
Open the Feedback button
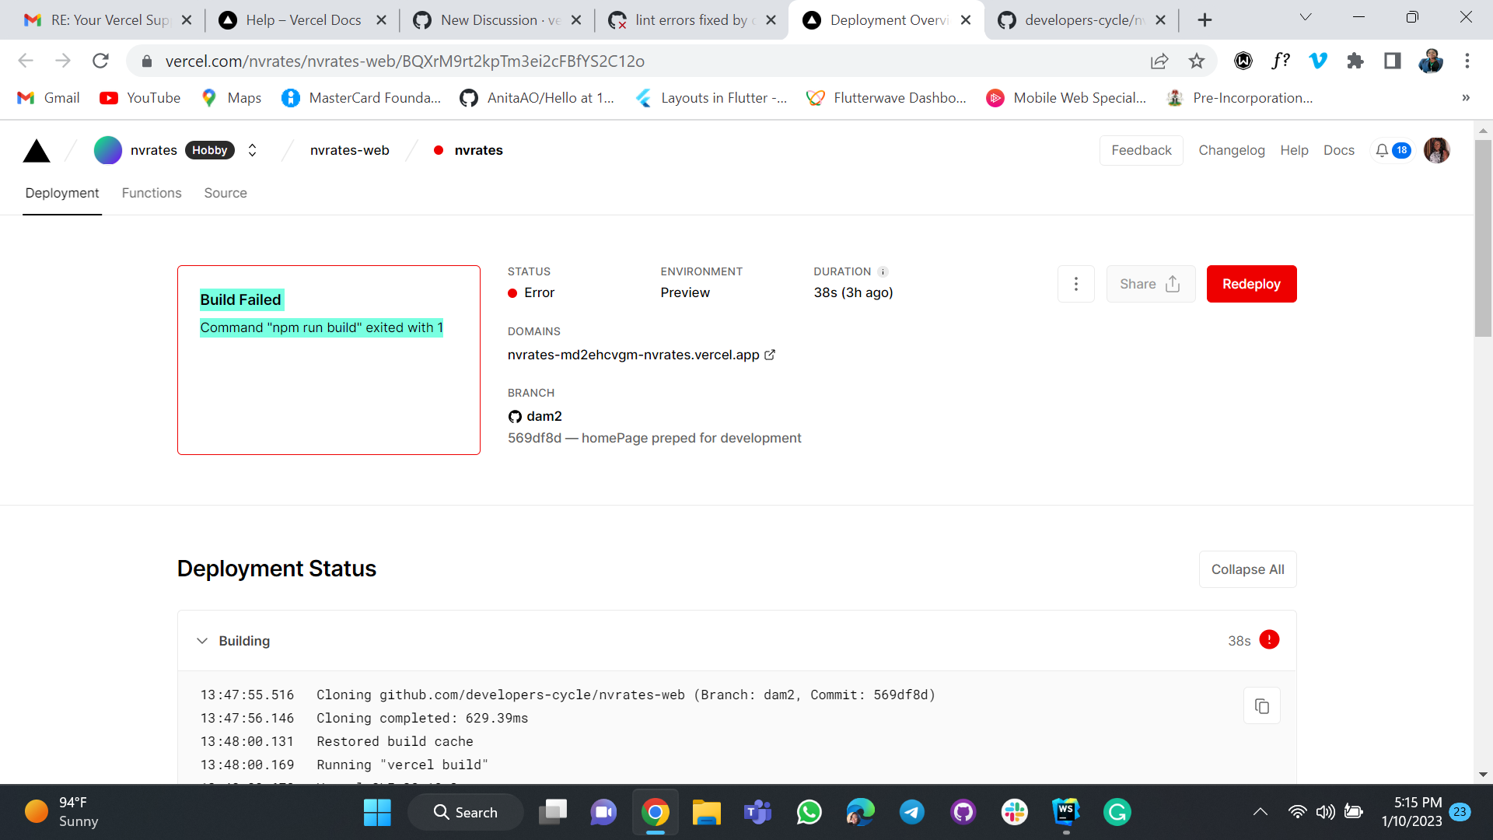[x=1141, y=150]
